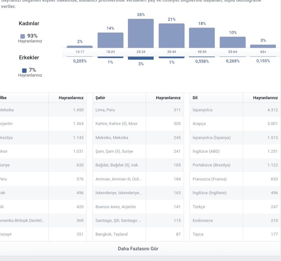This screenshot has width=281, height=261.
Task: Click the country value 1.450 for Meksika
Action: pyautogui.click(x=78, y=110)
